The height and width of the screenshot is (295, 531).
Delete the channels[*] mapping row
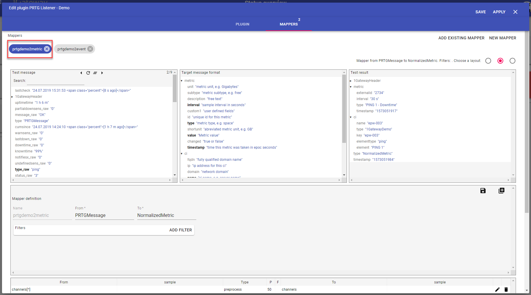click(506, 290)
